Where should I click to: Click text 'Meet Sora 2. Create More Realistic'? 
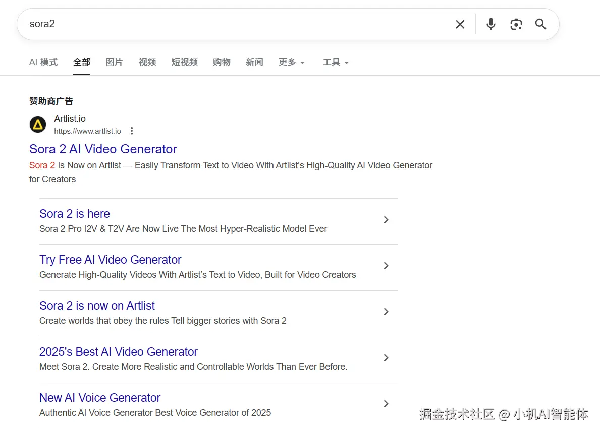108,367
